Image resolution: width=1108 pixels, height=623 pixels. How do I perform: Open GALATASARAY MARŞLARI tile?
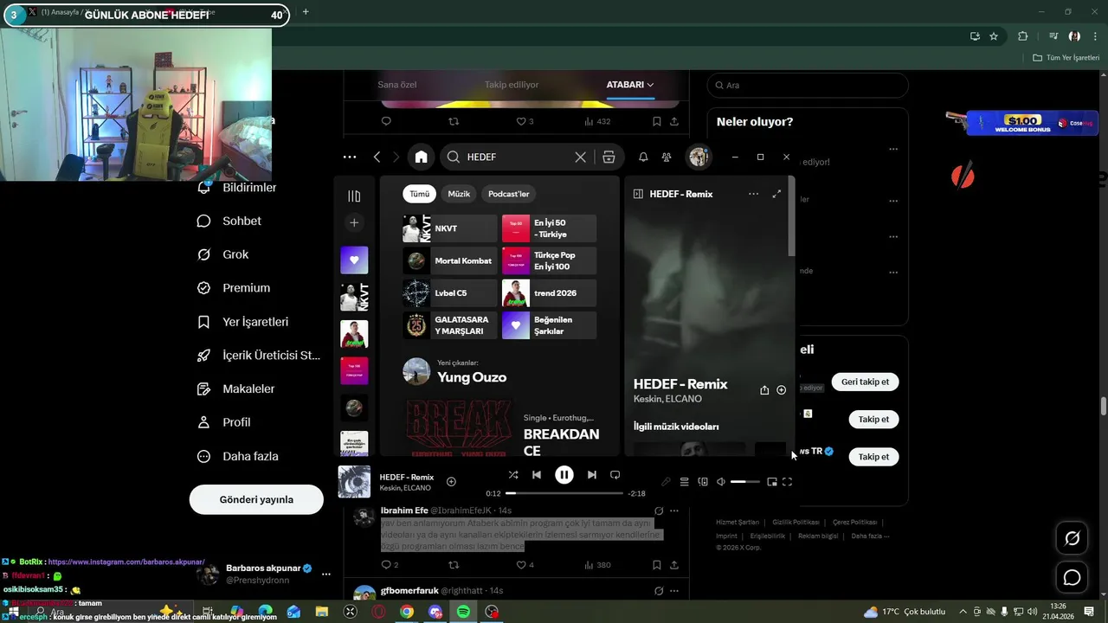(450, 325)
